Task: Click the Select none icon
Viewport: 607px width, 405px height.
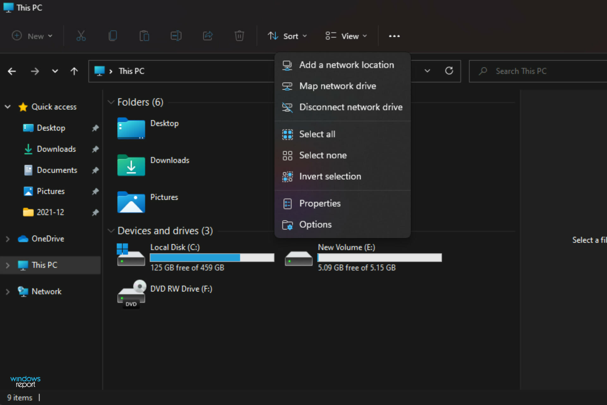Action: coord(287,155)
